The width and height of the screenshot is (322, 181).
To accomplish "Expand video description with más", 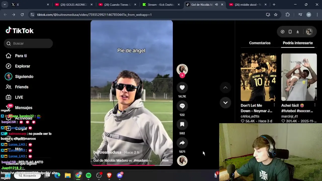I will click(165, 160).
